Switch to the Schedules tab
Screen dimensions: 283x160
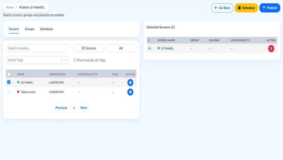coord(46,29)
